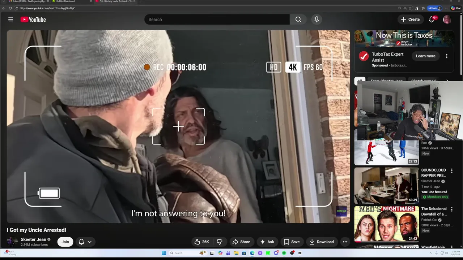This screenshot has height=260, width=463.
Task: Open the Windows Start menu
Action: (164, 253)
